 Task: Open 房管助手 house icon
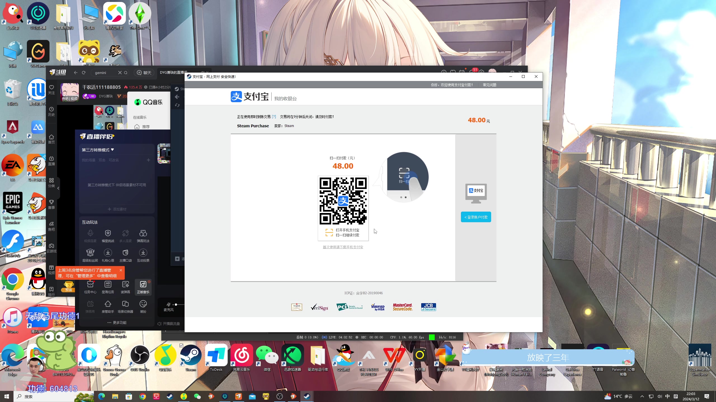click(108, 304)
